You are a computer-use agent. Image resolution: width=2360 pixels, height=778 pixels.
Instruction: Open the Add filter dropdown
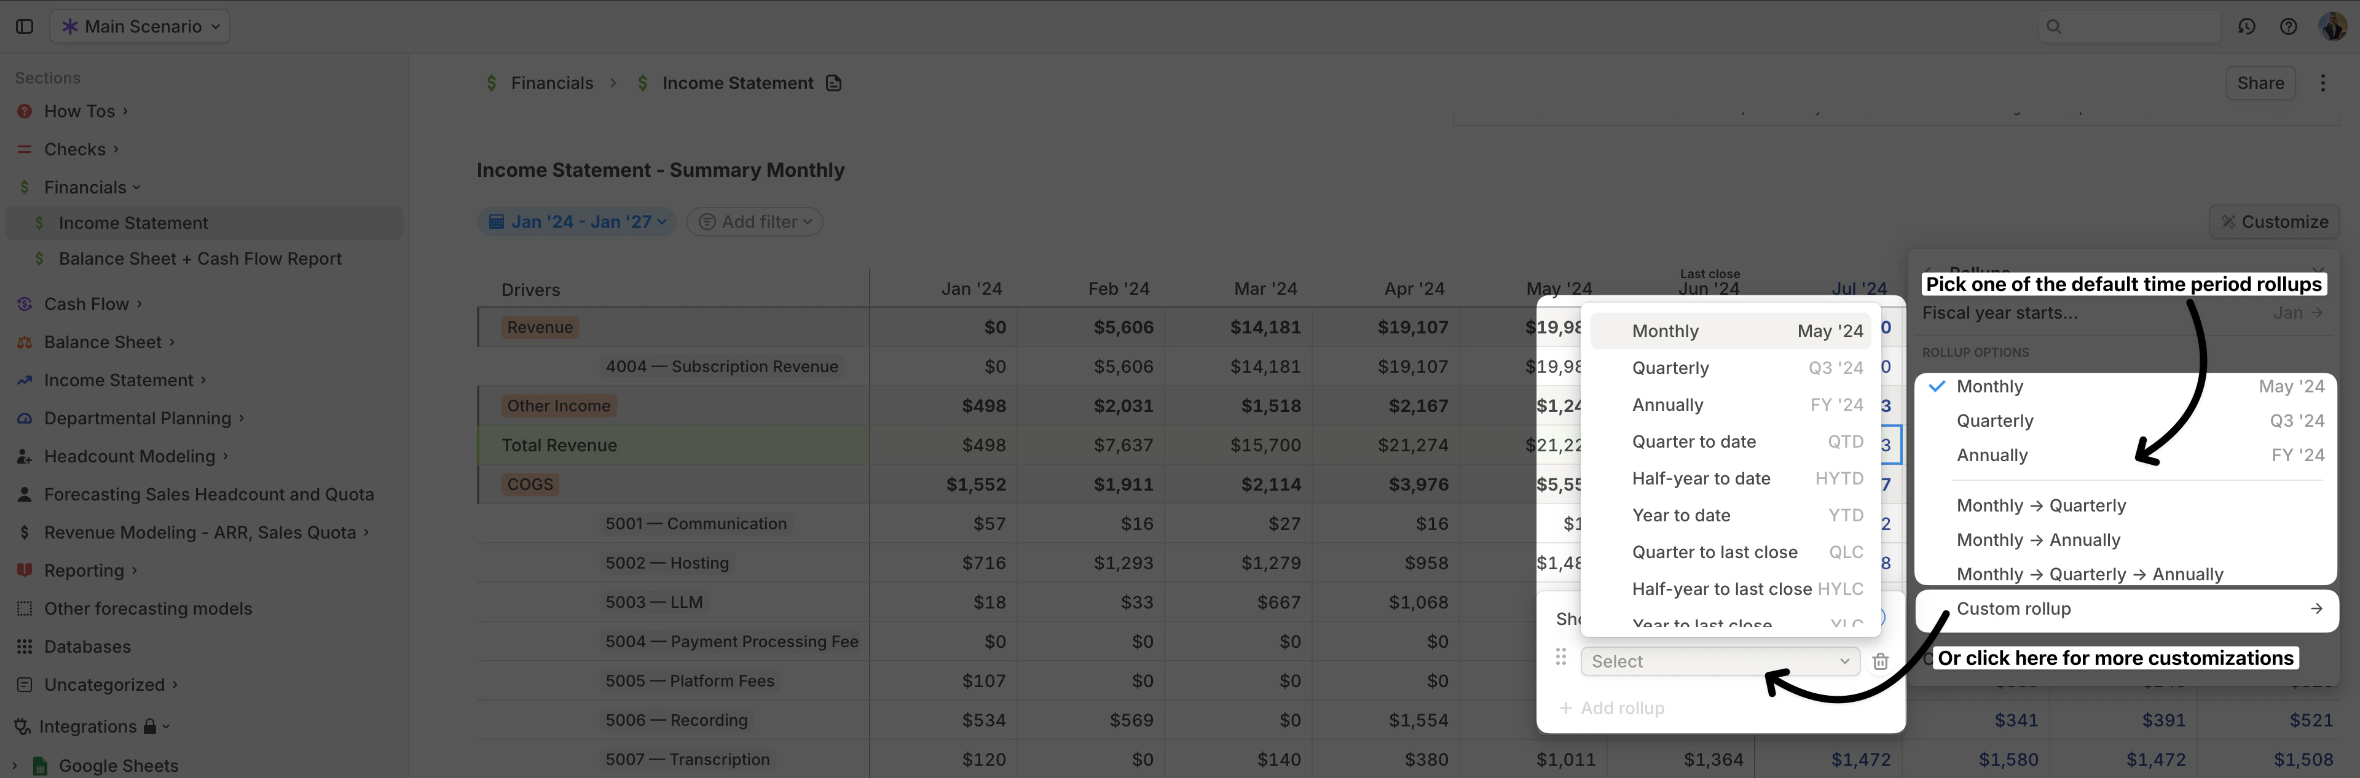coord(754,220)
